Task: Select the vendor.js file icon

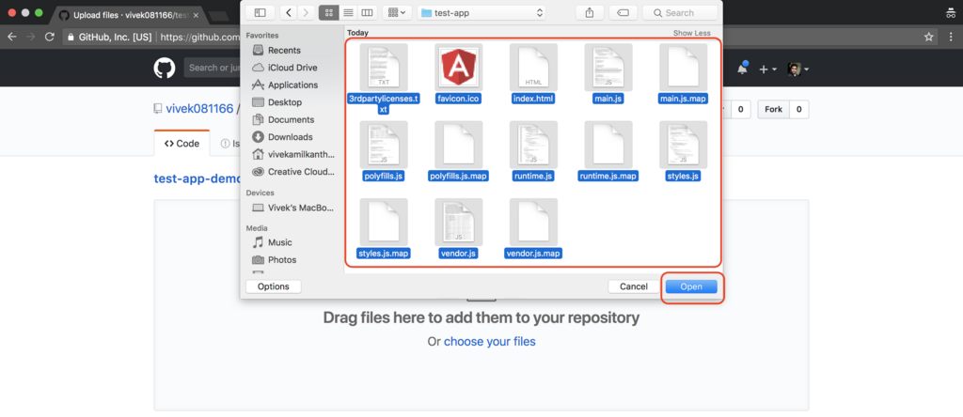Action: tap(458, 222)
